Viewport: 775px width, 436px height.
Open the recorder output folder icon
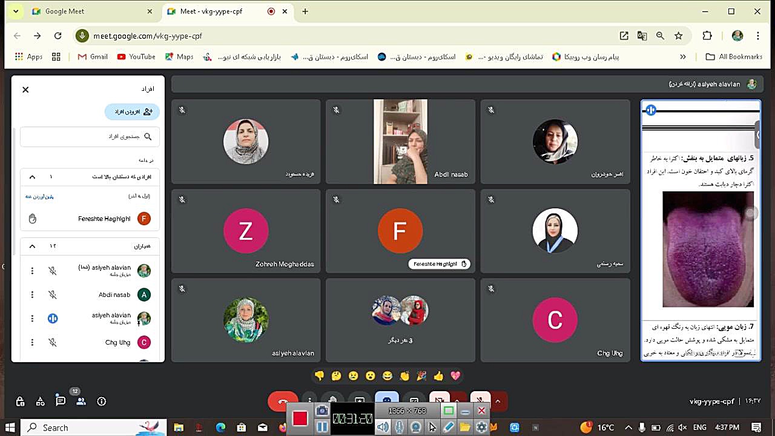465,427
